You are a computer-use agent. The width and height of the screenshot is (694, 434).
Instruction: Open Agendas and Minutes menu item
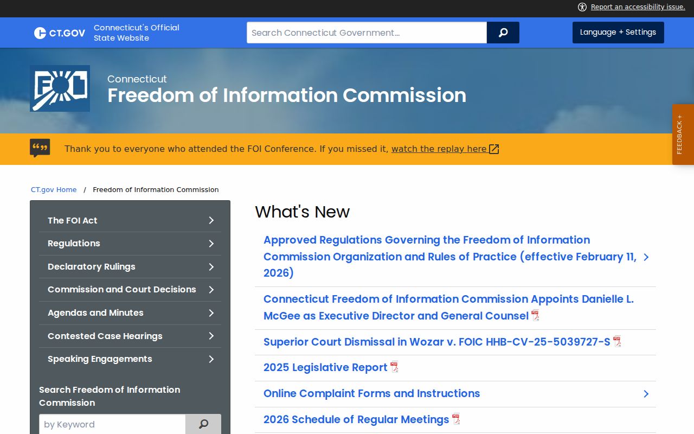click(95, 312)
